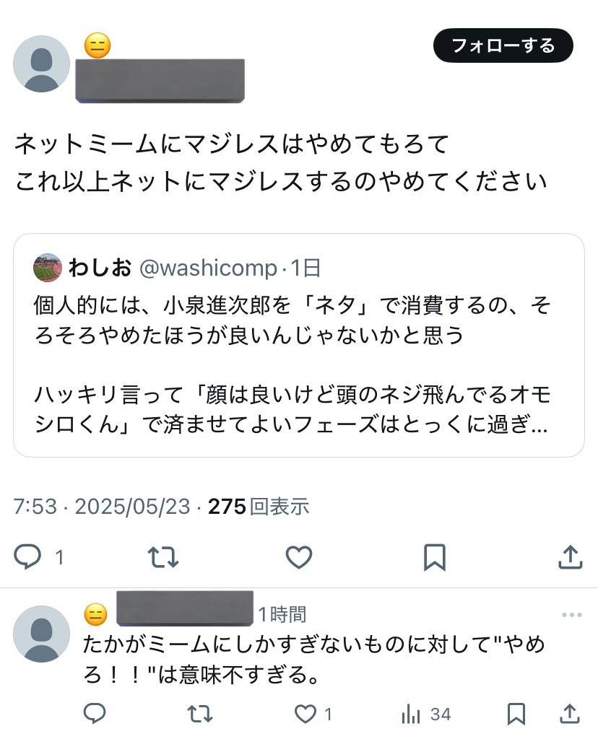Open the reply author's profile avatar
The height and width of the screenshot is (752, 598).
(41, 633)
